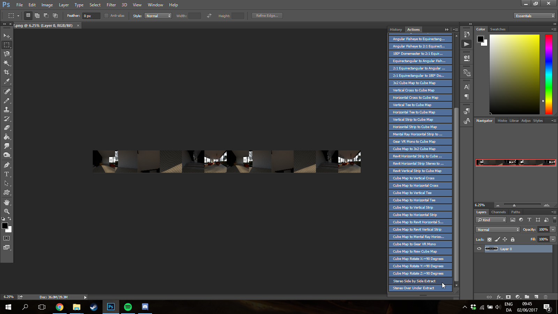
Task: Toggle lock all for the layer
Action: 513,239
